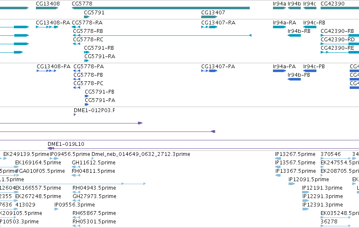Select the IP13367.5prime EST glyph
Viewport: 359px width, 228px height.
pyautogui.click(x=278, y=175)
